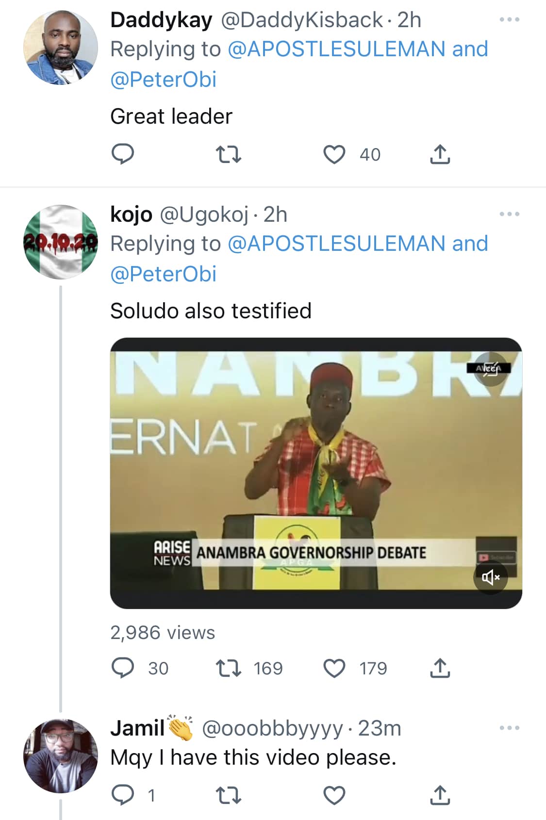
Task: Reply to Jamil's tweet
Action: tap(123, 796)
